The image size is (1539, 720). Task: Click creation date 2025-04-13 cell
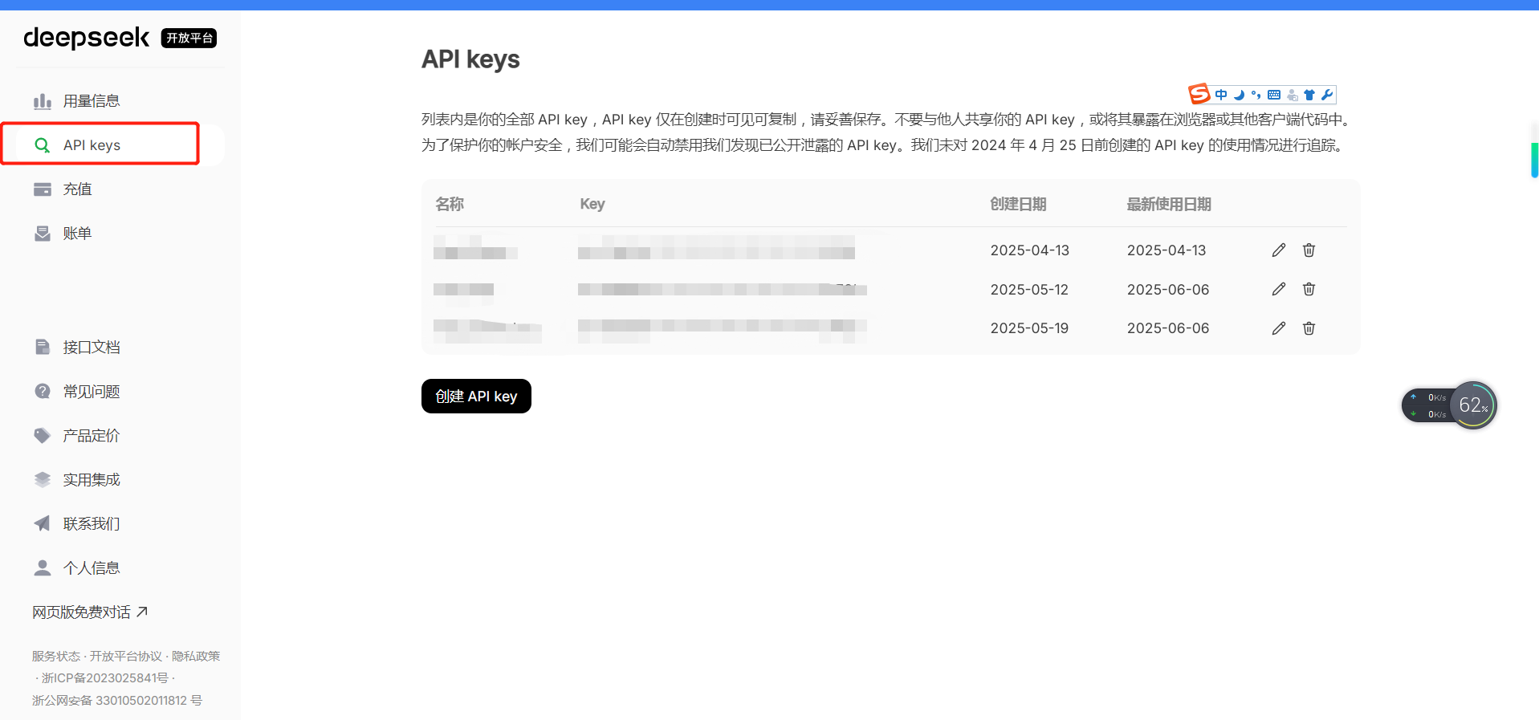(x=1030, y=250)
